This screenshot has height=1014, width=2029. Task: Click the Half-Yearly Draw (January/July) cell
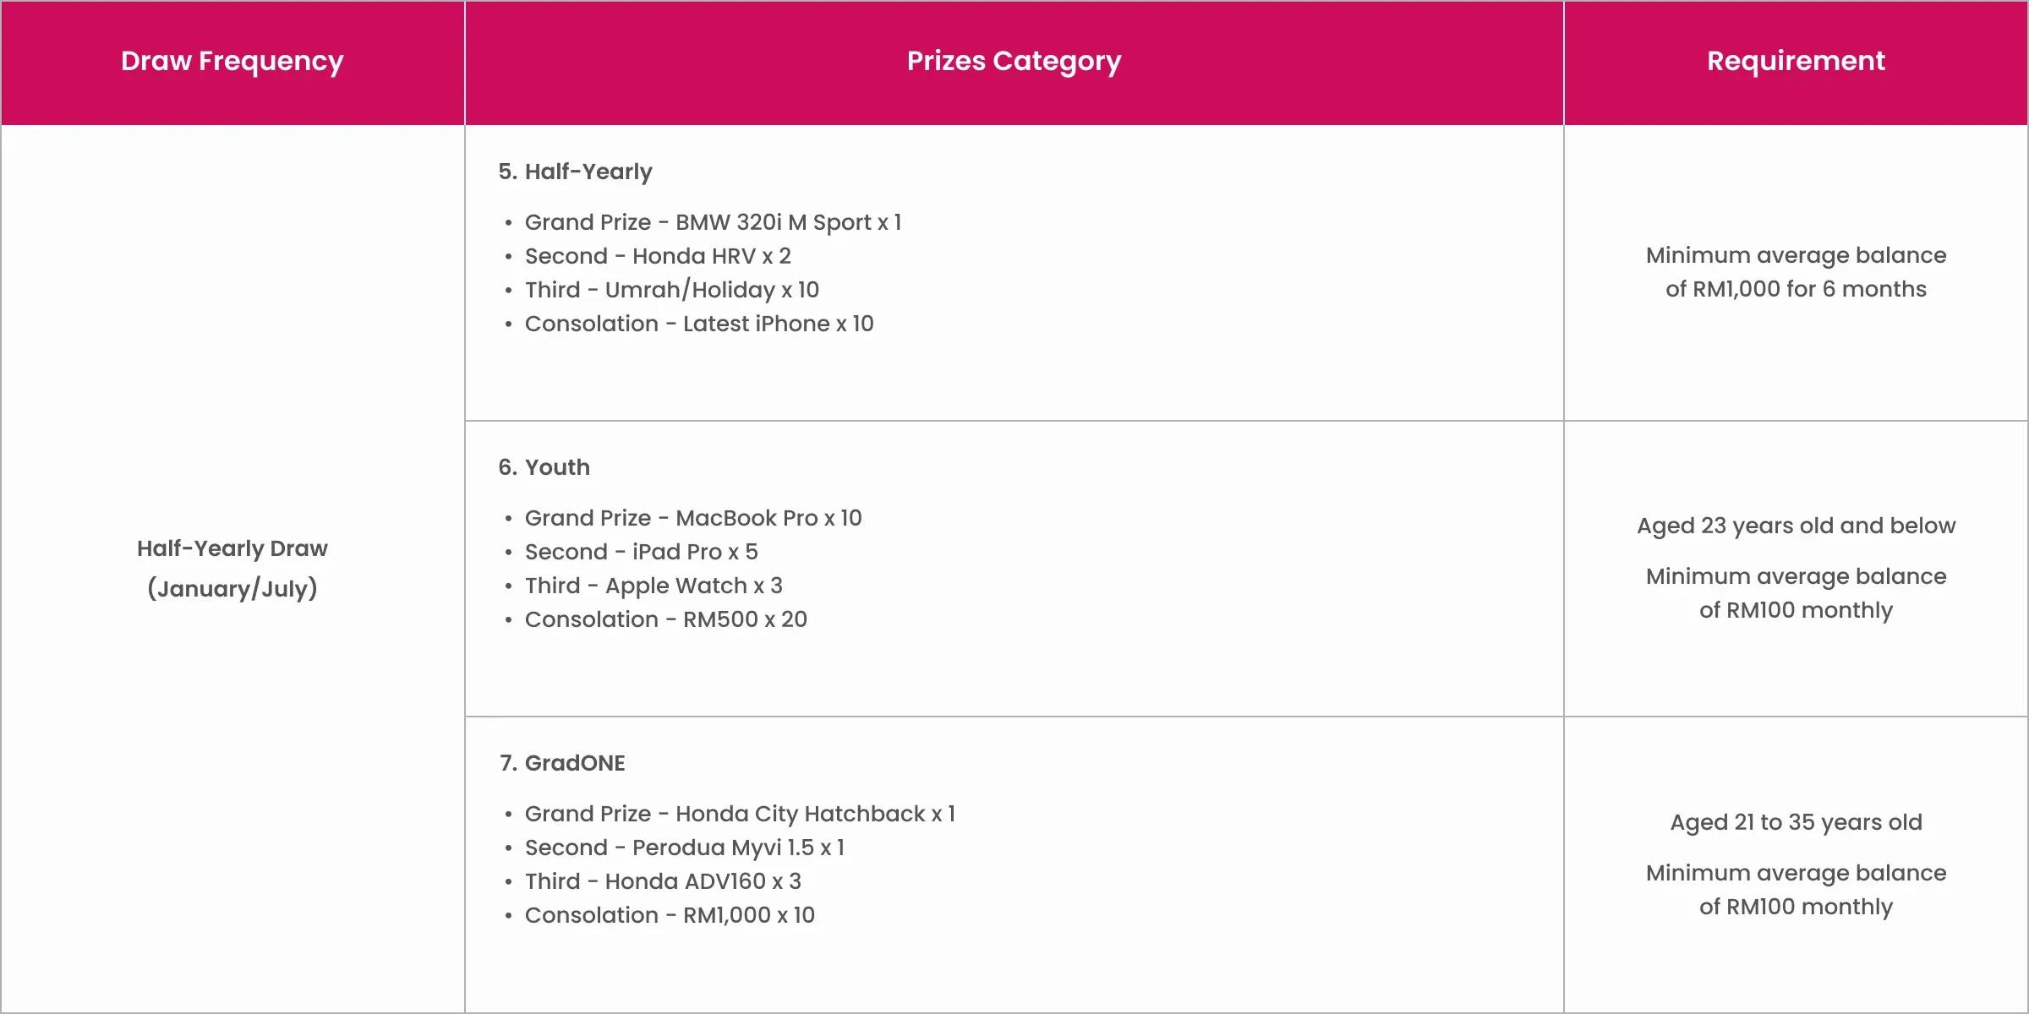pyautogui.click(x=232, y=568)
